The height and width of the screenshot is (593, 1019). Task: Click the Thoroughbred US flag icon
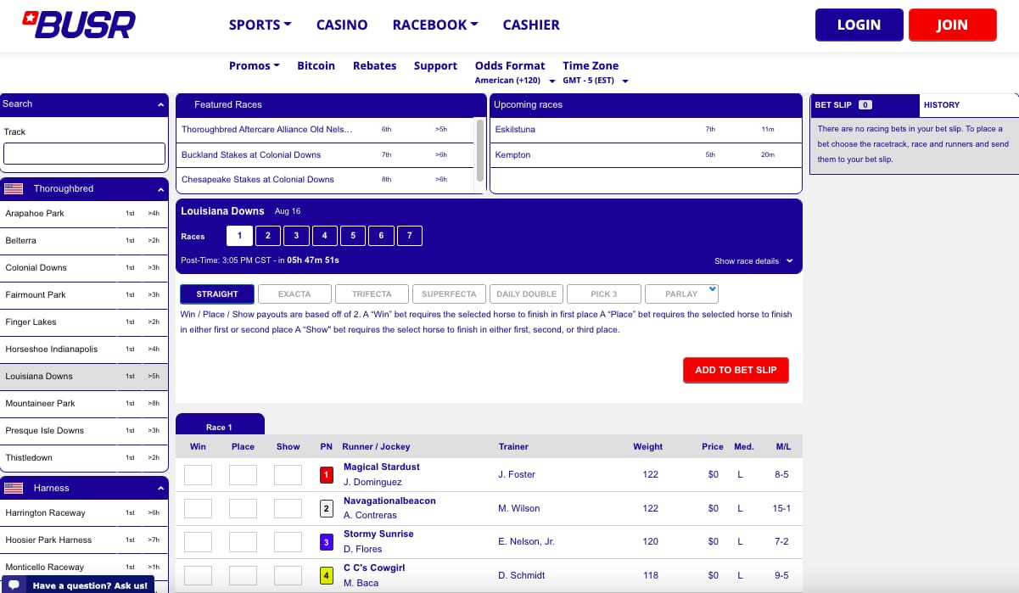(14, 188)
